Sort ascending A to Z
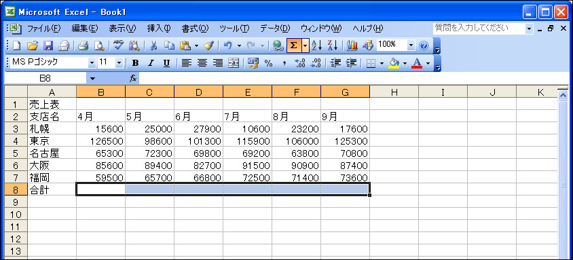This screenshot has height=260, width=573. click(x=317, y=45)
